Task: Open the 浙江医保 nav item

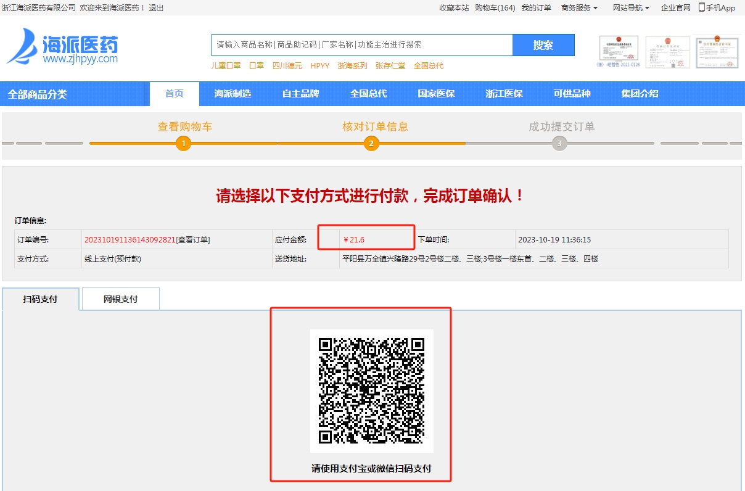Action: 504,94
